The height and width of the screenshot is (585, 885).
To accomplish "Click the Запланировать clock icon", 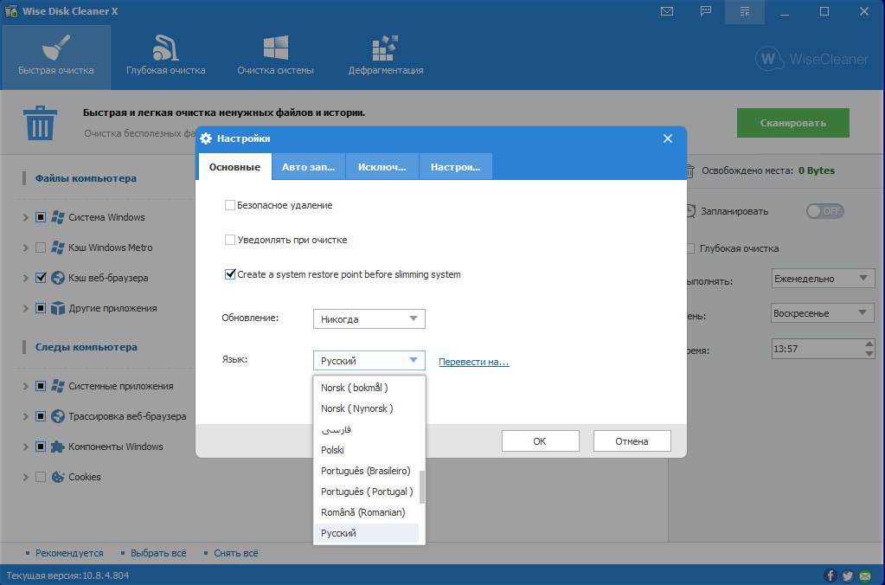I will coord(691,211).
